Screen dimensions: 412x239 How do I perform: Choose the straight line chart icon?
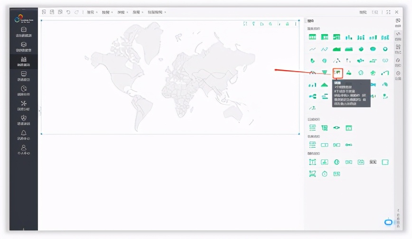312,49
